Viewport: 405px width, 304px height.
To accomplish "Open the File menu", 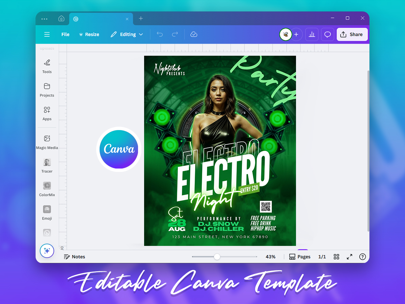I will 65,34.
